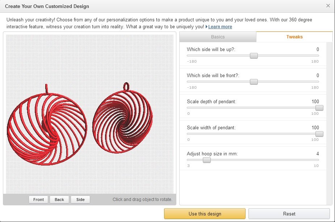This screenshot has width=335, height=222.
Task: Click the 'Scale width of pendant' slider handle
Action: coord(319,134)
